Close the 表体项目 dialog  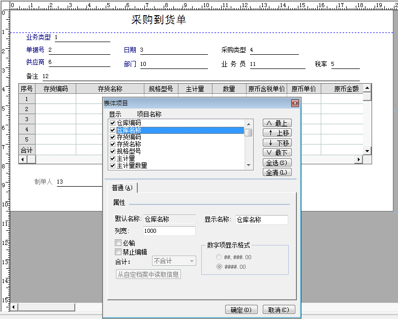click(x=295, y=103)
